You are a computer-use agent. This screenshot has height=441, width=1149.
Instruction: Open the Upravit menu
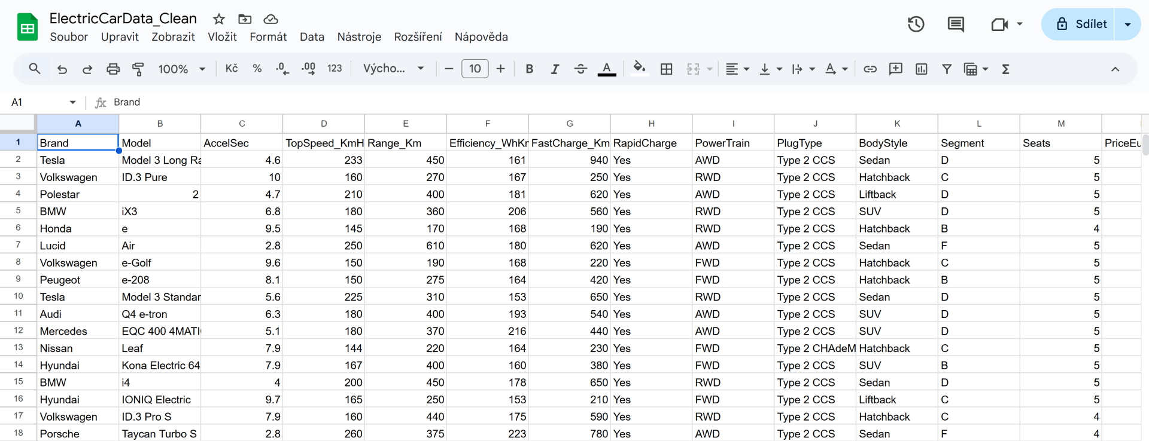click(120, 37)
